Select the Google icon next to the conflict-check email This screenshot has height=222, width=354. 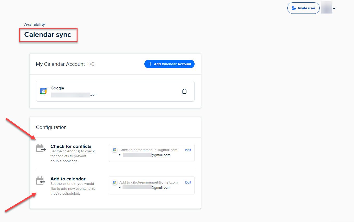(114, 150)
